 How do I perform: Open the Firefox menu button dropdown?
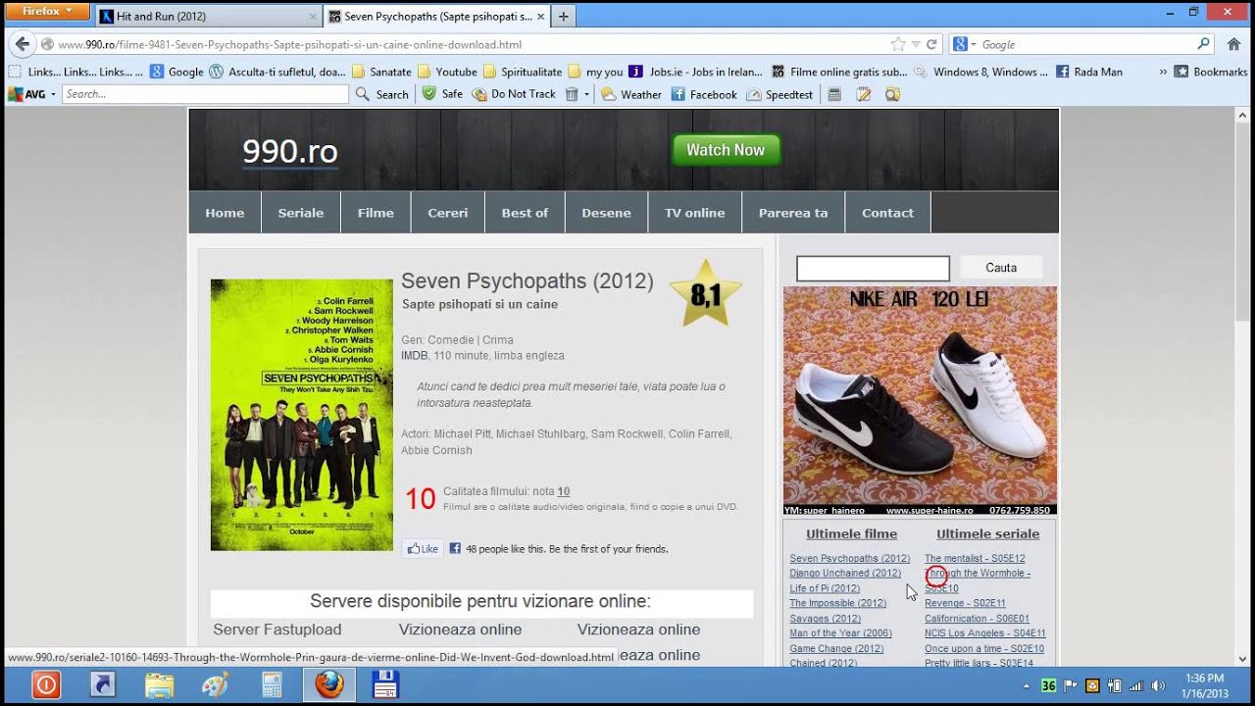tap(48, 11)
